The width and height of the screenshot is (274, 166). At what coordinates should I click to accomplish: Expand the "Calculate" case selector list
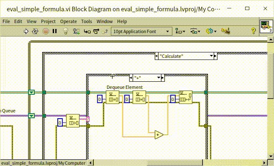(x=211, y=56)
